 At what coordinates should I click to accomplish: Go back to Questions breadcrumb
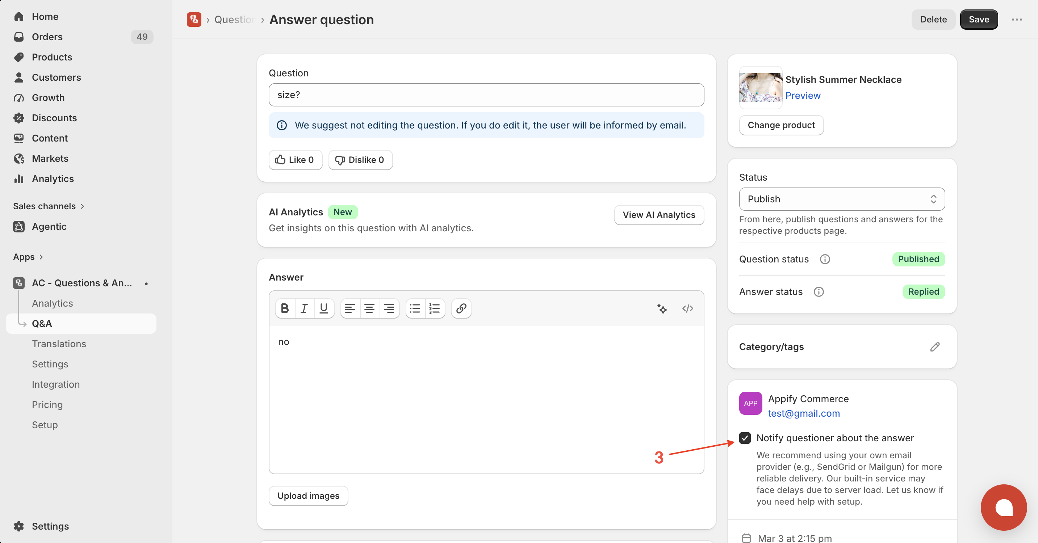coord(234,19)
